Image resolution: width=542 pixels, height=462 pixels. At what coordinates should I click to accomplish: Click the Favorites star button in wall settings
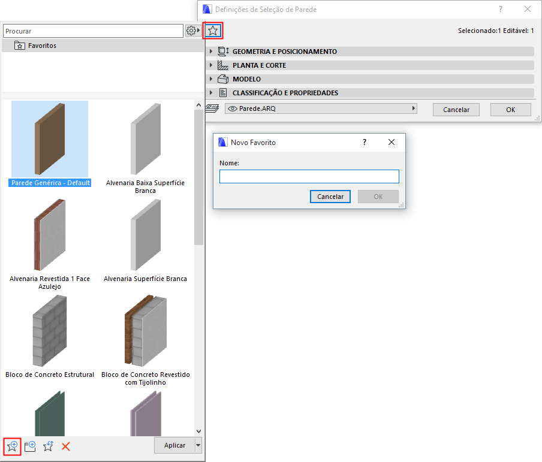(x=213, y=31)
